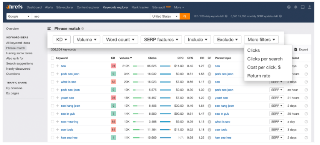
Task: Click info icon beside monthly SERP updates
Action: pyautogui.click(x=281, y=16)
